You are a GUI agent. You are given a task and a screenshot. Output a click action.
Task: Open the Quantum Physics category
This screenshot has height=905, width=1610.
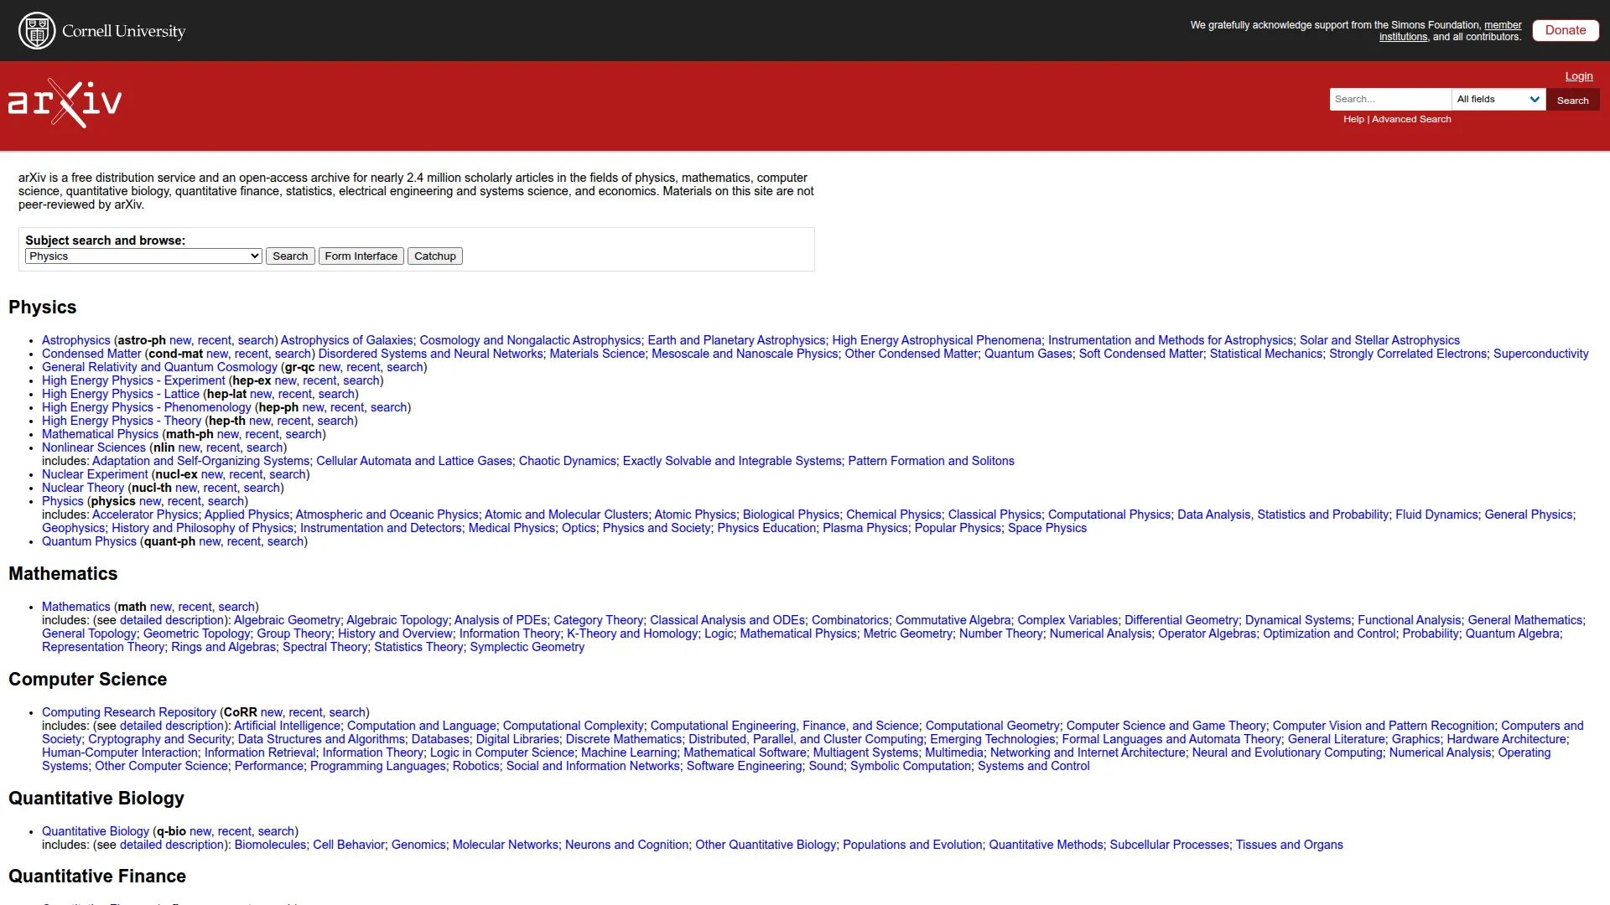(88, 541)
